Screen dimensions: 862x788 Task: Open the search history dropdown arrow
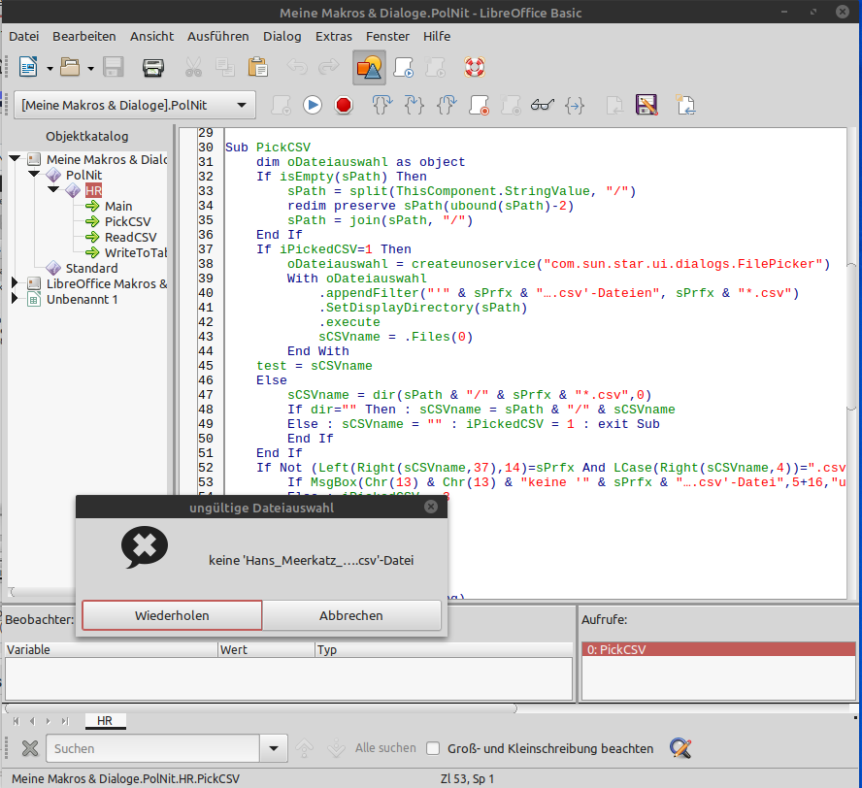274,748
